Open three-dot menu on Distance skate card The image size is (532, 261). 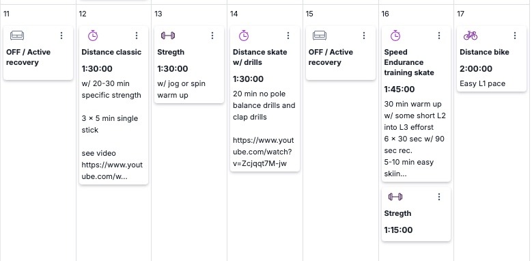pyautogui.click(x=288, y=36)
